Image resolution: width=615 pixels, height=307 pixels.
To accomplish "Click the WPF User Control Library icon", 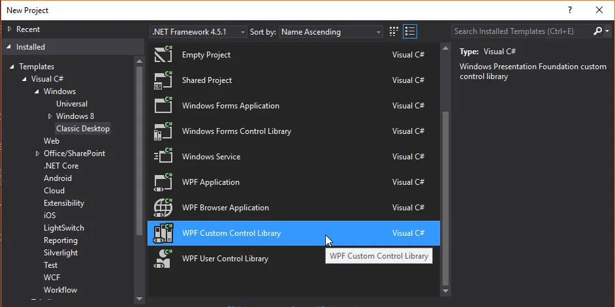I will pyautogui.click(x=163, y=259).
